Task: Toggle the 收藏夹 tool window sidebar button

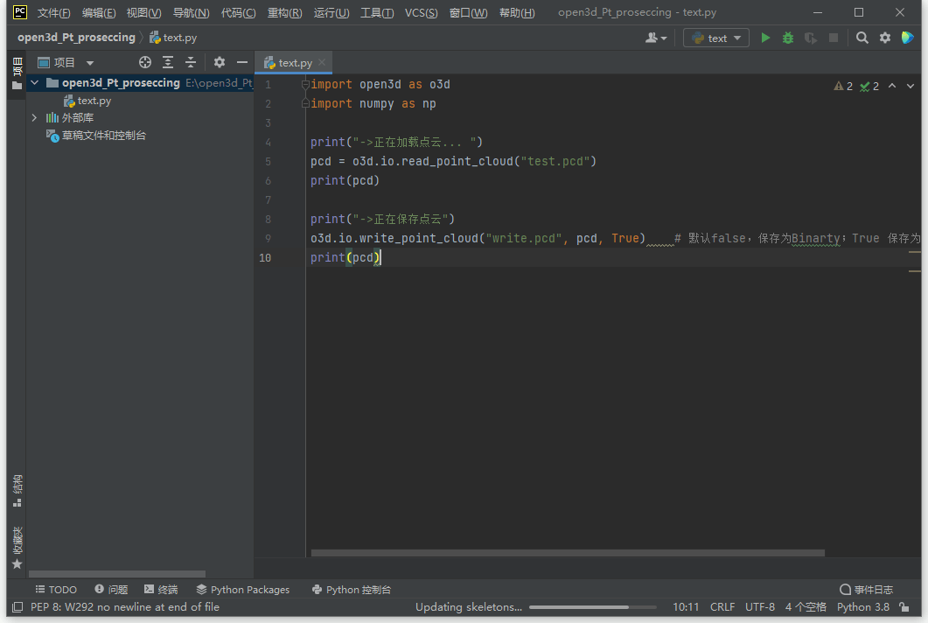Action: [x=17, y=547]
